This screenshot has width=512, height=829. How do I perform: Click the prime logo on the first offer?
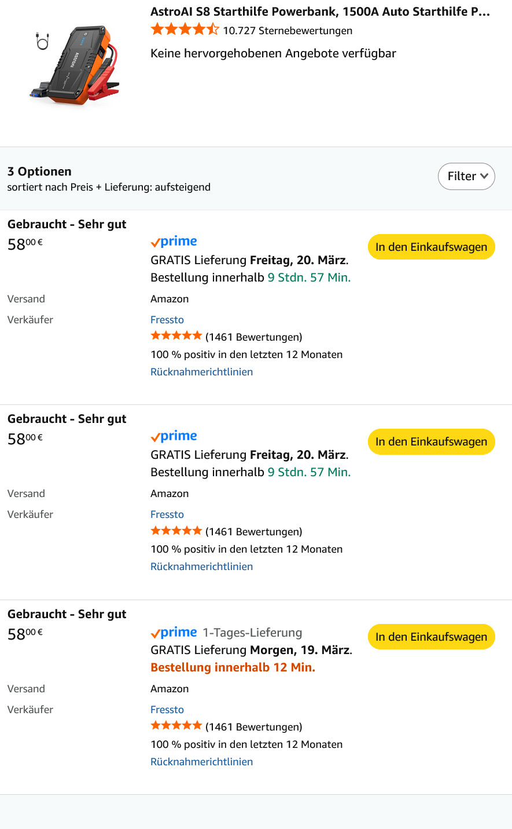coord(174,242)
